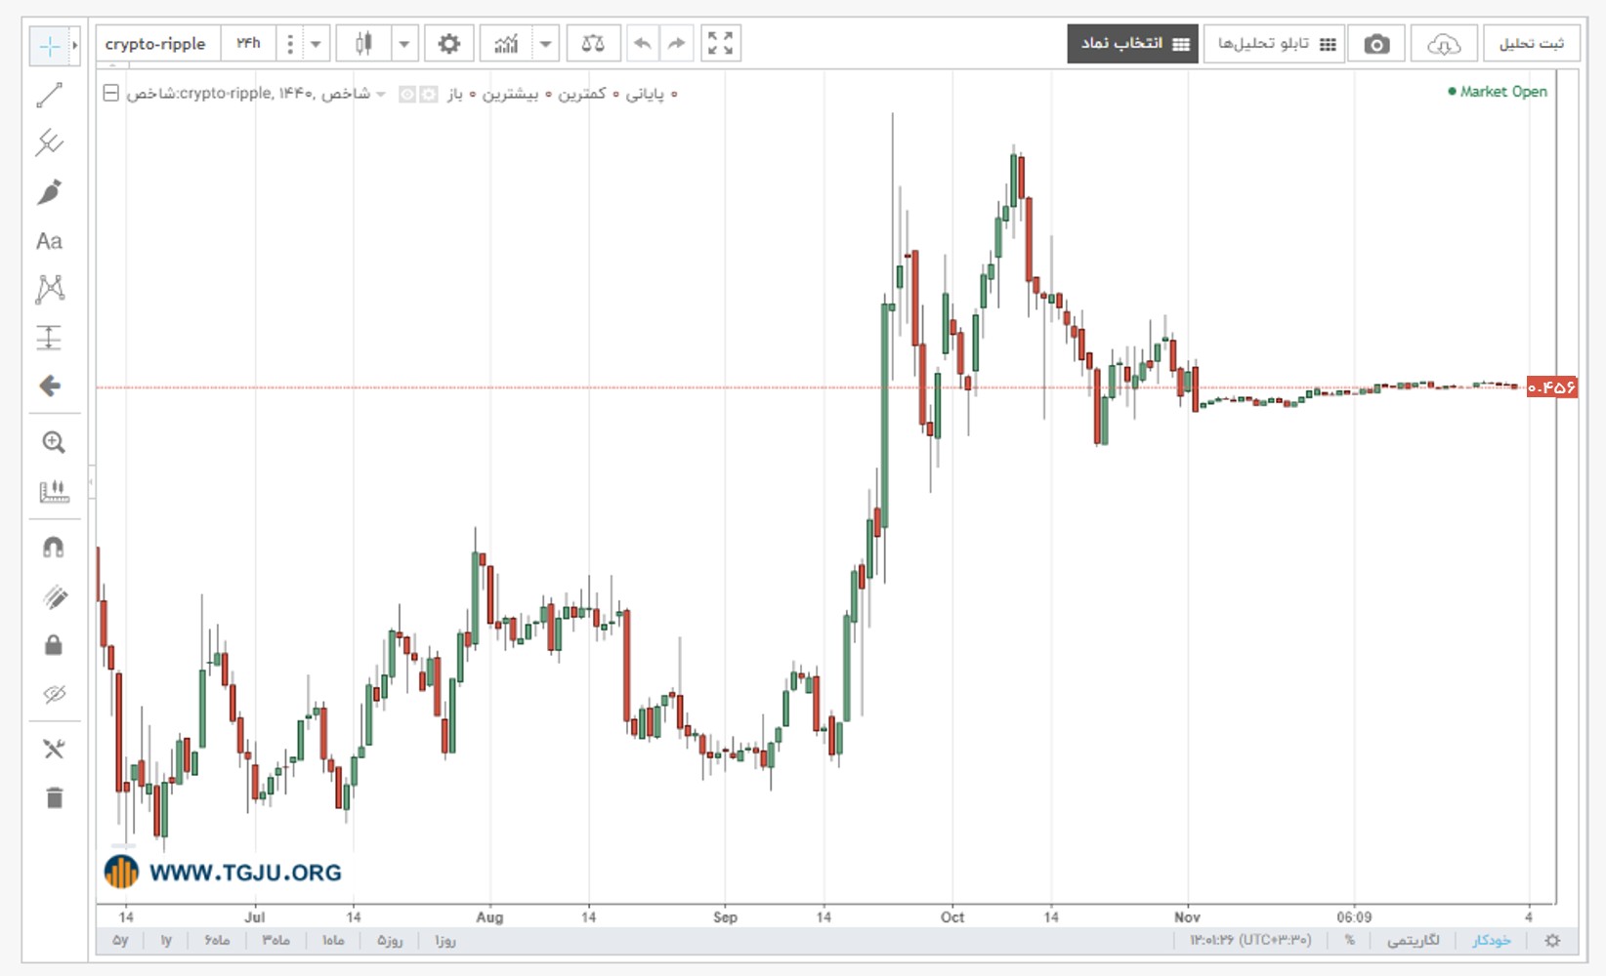The image size is (1606, 976).
Task: Set the time range to ۱ماه
Action: click(333, 940)
